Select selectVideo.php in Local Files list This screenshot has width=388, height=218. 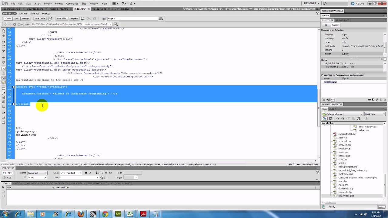tap(346, 196)
